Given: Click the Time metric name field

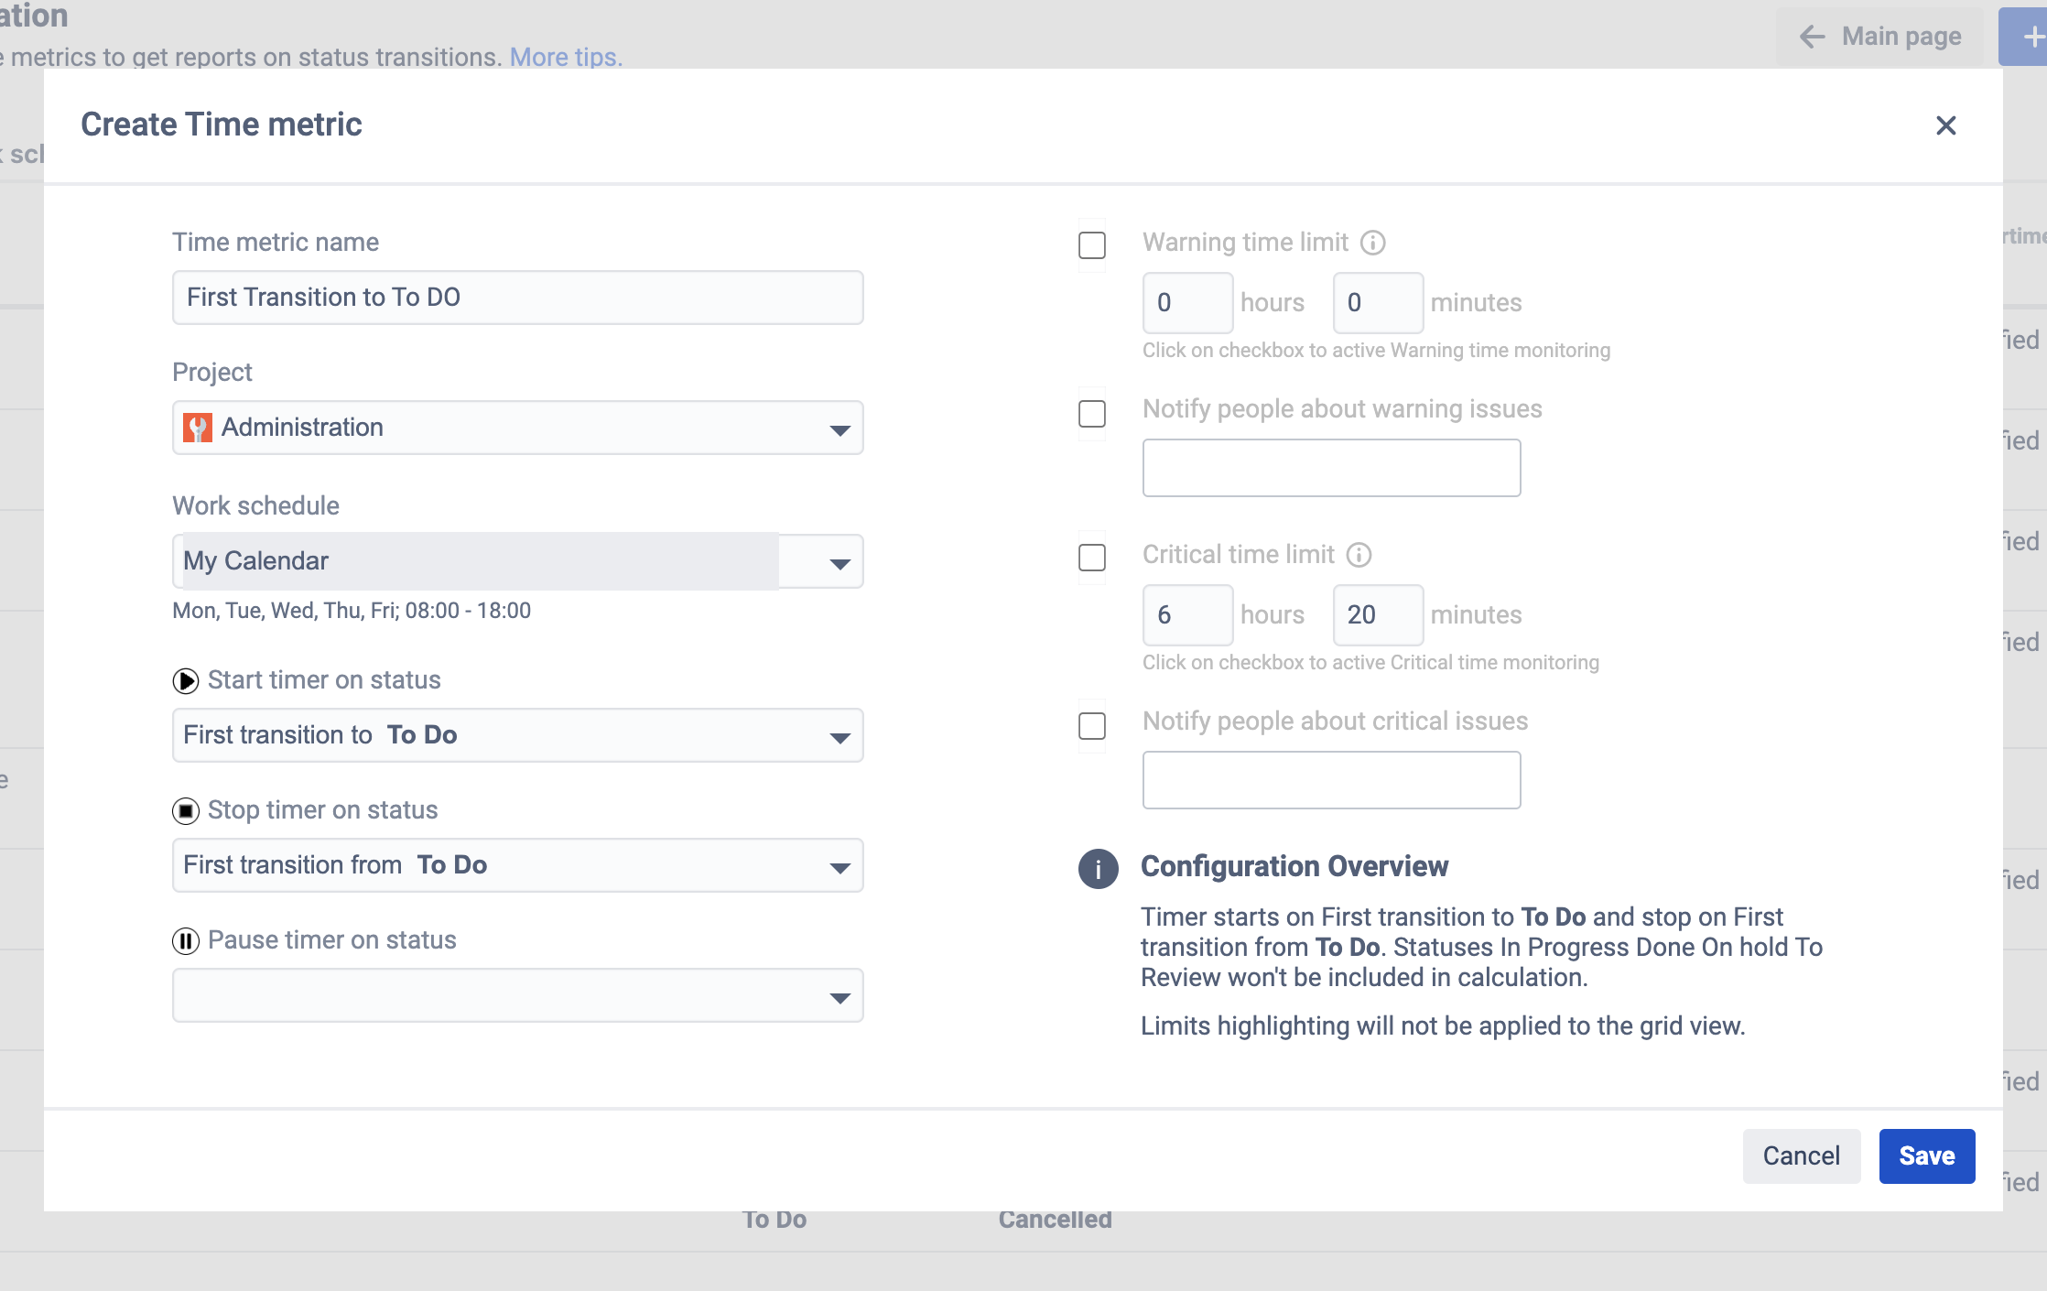Looking at the screenshot, I should pos(517,298).
